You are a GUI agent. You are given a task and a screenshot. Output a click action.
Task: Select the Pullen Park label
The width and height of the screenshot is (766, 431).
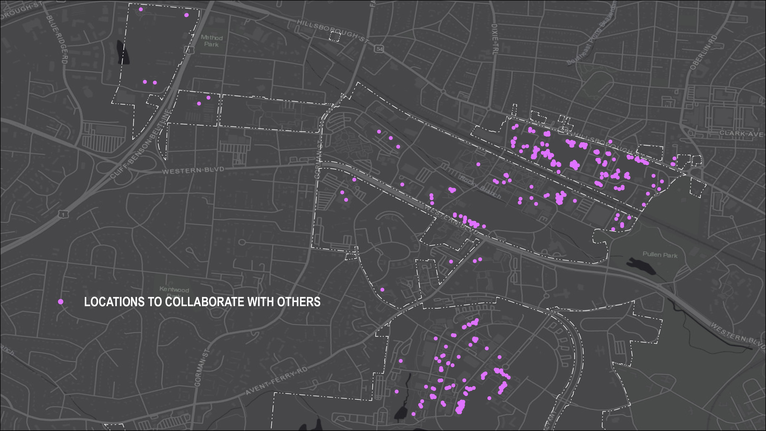coord(660,255)
